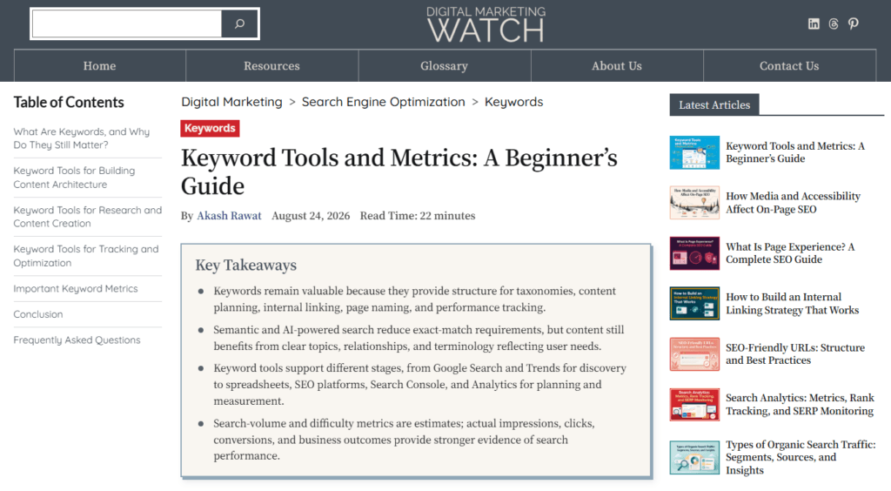
Task: Open thumbnail for Organic Search Traffic article
Action: click(x=694, y=457)
